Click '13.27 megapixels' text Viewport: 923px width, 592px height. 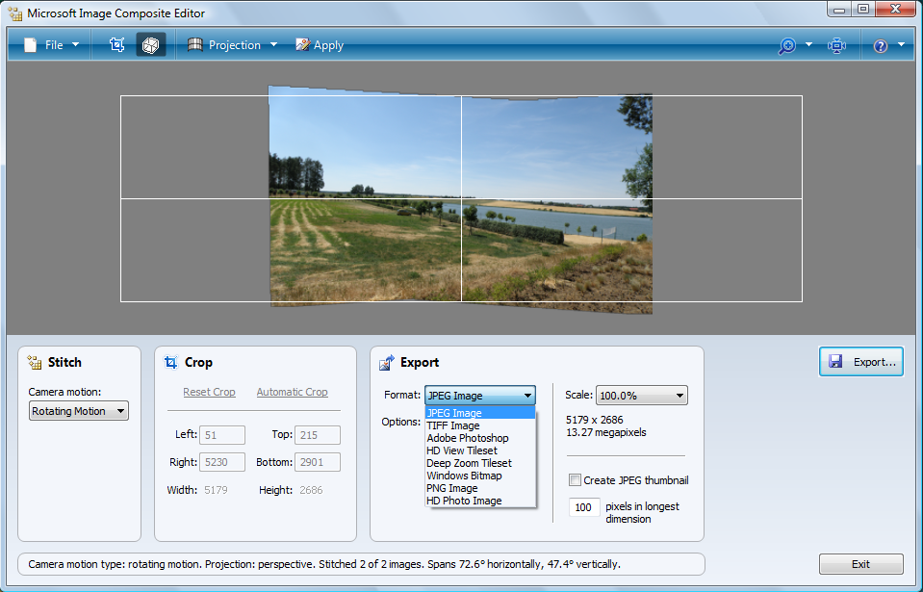pyautogui.click(x=605, y=432)
